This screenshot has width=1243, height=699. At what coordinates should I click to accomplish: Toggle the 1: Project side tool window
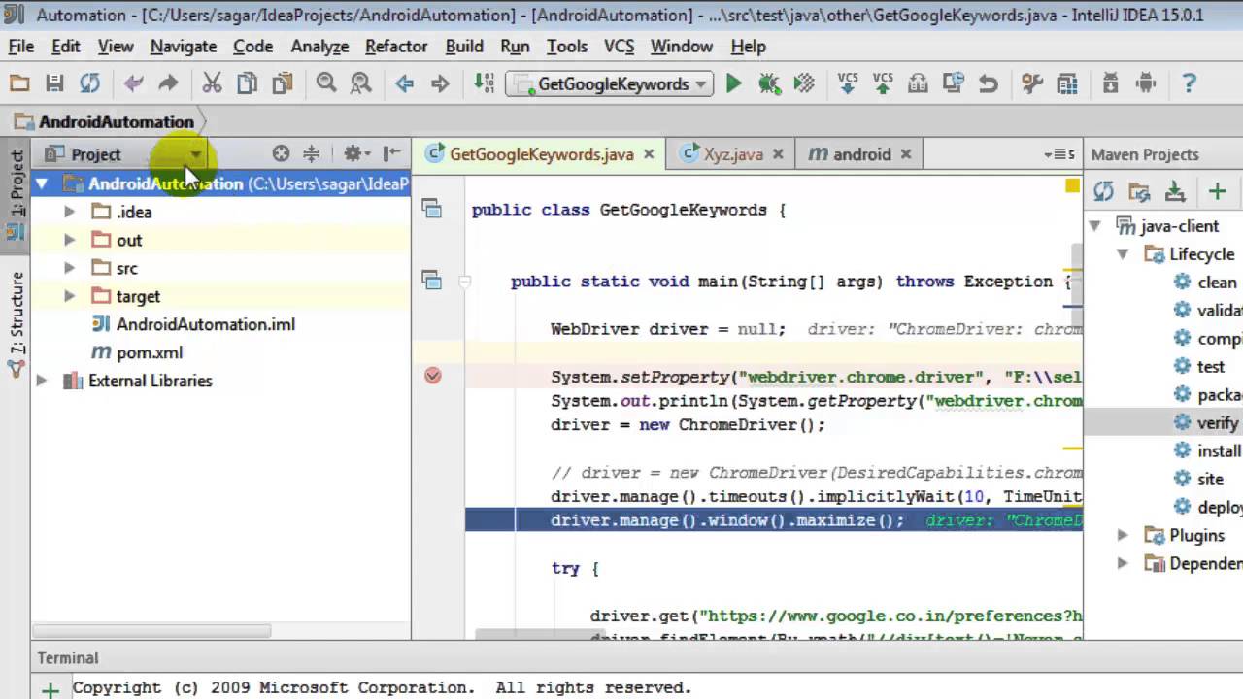coord(16,194)
